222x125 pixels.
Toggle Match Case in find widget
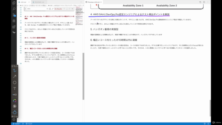pos(47,9)
